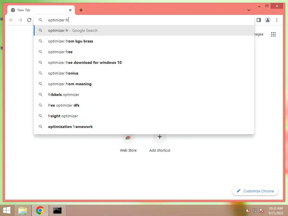Open the Action Center flag icon
The height and width of the screenshot is (216, 288).
pyautogui.click(x=262, y=211)
